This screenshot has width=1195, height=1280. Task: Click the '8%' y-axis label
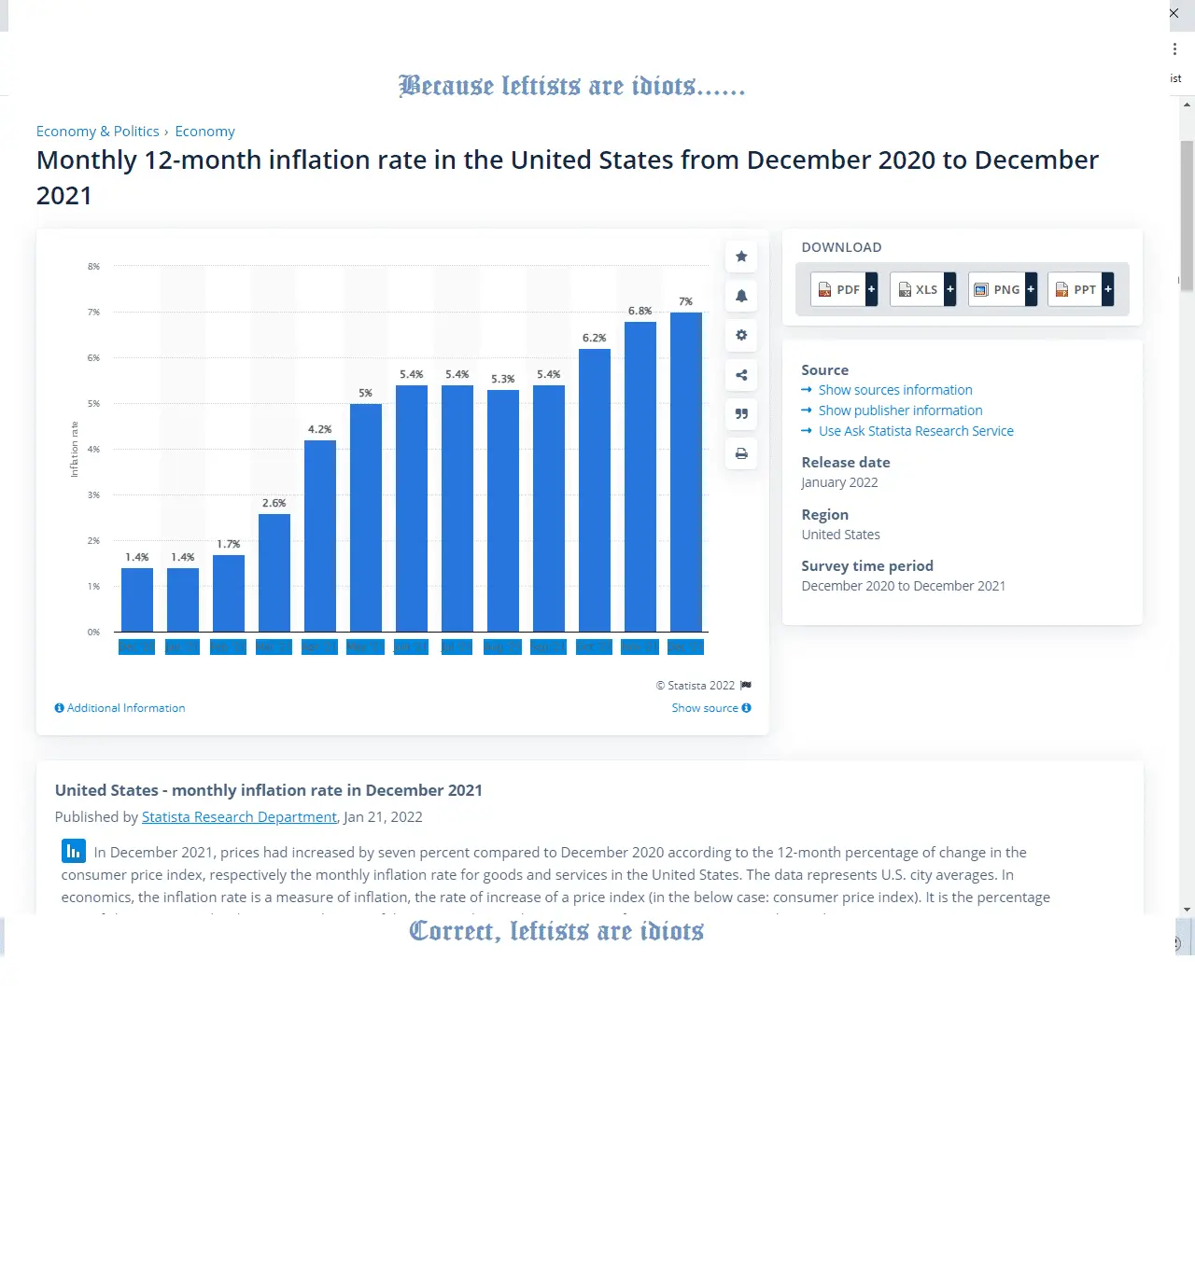tap(93, 267)
